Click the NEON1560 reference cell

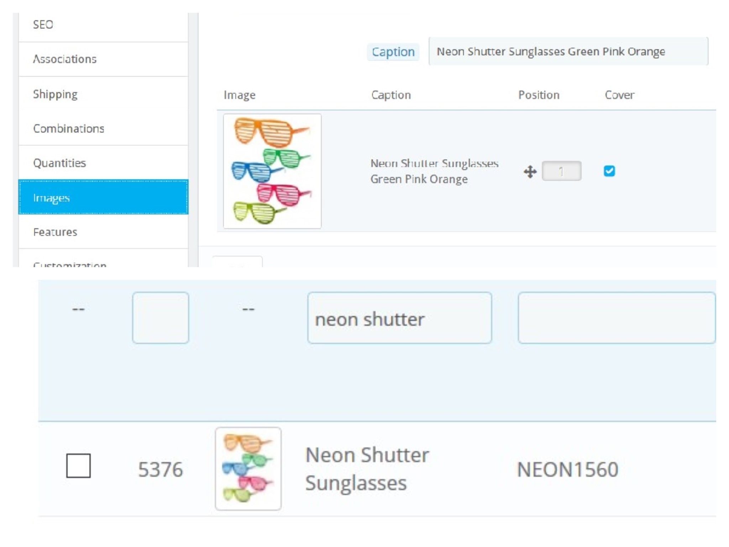click(x=567, y=469)
